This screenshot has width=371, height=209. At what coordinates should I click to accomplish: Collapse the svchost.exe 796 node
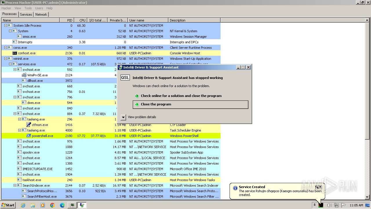15,97
